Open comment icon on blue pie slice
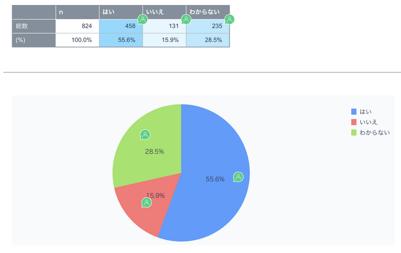Viewport: 401px width, 253px height. (238, 177)
